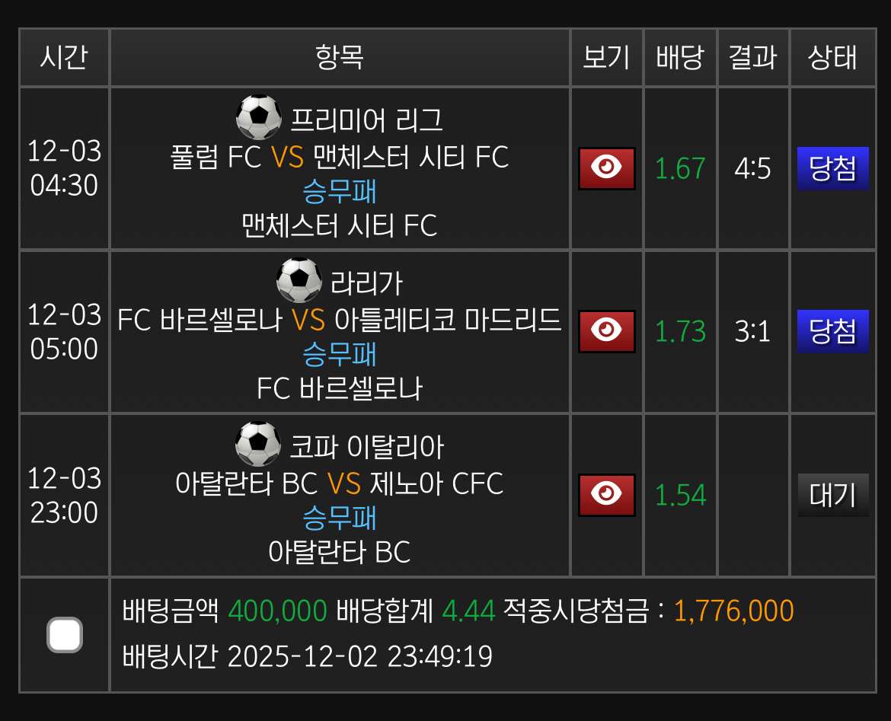
Task: Click the Premier League soccer ball icon
Action: 259,117
